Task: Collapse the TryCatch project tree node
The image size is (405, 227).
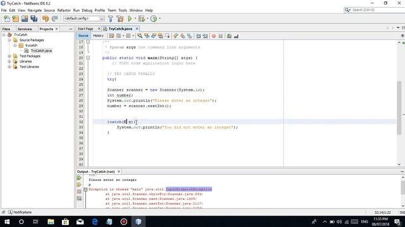Action: (4, 35)
